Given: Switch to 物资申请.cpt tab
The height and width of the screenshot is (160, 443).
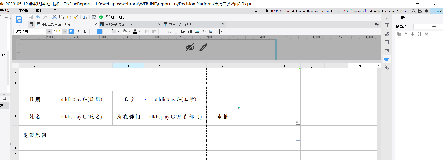Looking at the screenshot, I should (x=179, y=24).
